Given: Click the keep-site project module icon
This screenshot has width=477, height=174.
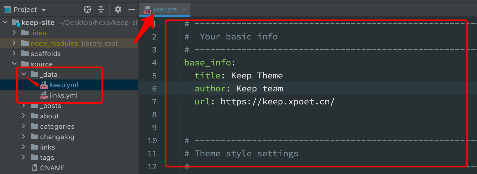Looking at the screenshot, I should (16, 23).
